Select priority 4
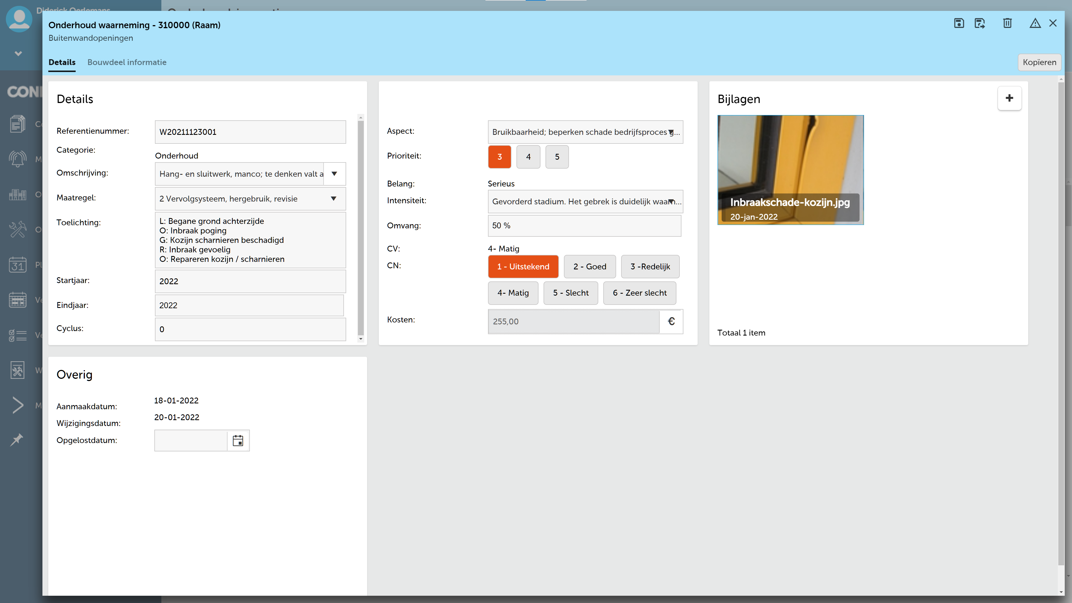 pos(528,157)
